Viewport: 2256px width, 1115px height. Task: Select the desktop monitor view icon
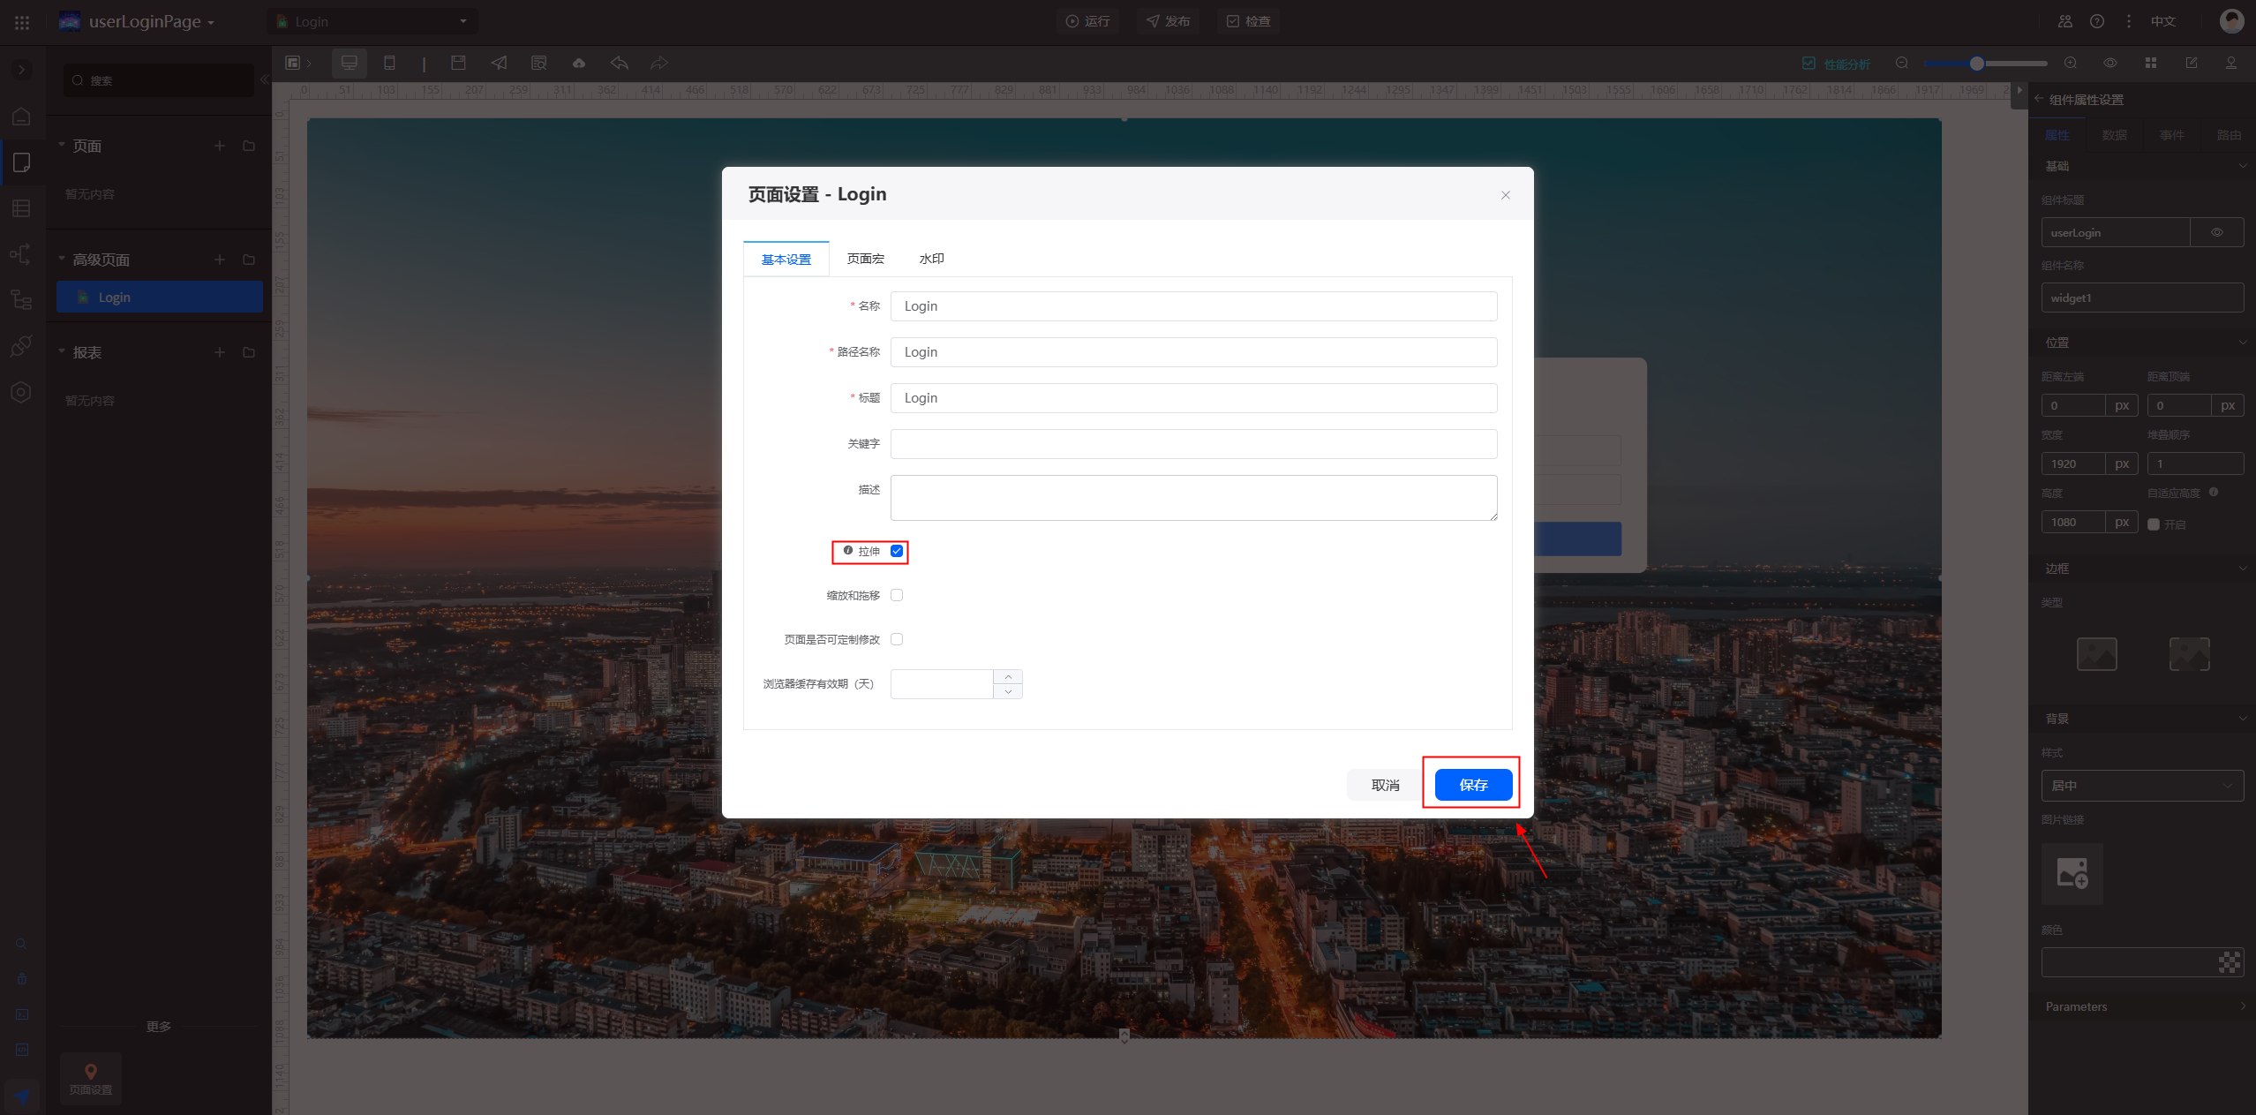tap(350, 63)
